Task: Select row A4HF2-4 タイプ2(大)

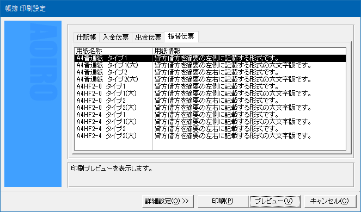Action: 210,136
